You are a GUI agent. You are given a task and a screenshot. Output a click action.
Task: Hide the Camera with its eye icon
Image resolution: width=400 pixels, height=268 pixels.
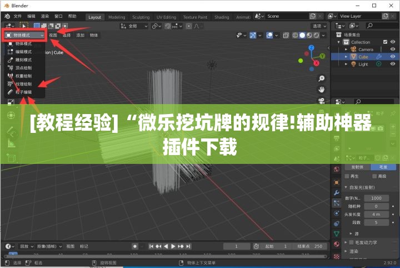click(393, 49)
